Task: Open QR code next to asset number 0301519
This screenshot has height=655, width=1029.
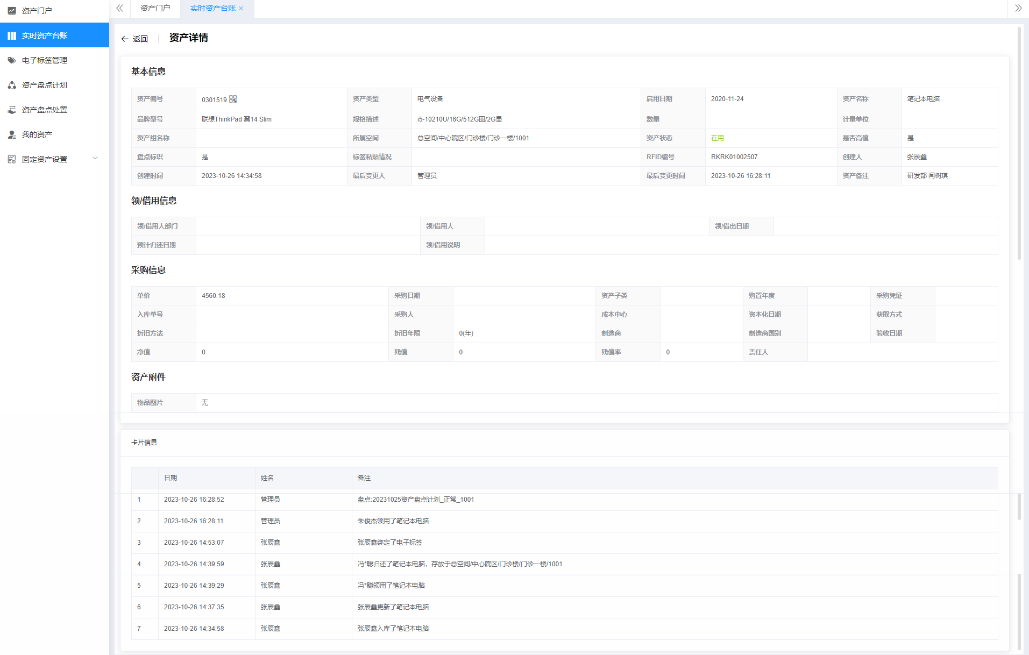Action: click(x=233, y=99)
